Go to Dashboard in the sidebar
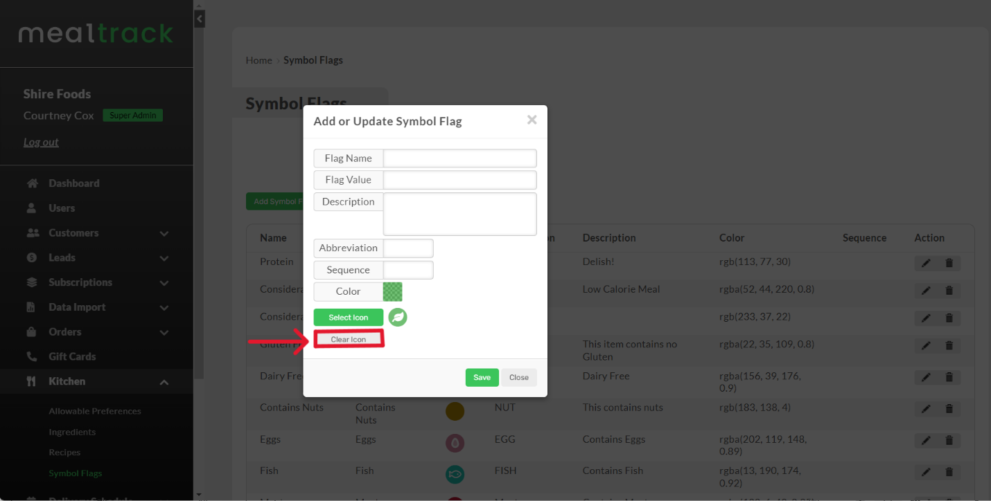Viewport: 991px width, 501px height. (x=74, y=183)
